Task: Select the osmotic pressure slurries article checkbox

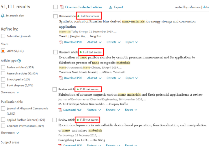Action: (55, 52)
